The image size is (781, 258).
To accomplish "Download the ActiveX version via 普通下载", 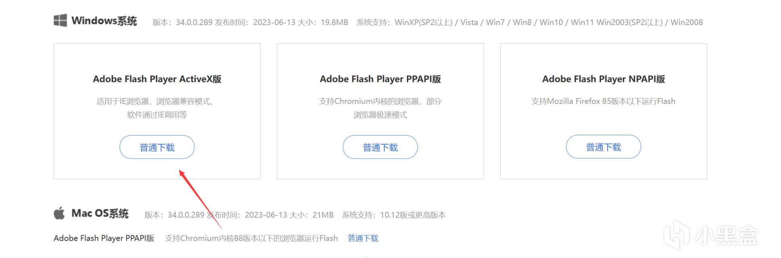I will [157, 147].
